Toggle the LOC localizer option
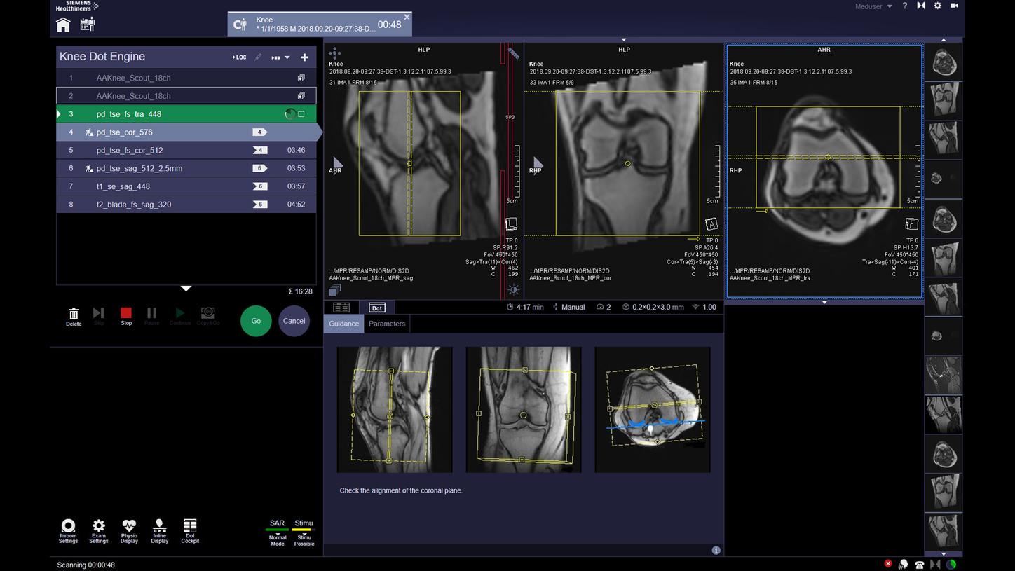 240,57
